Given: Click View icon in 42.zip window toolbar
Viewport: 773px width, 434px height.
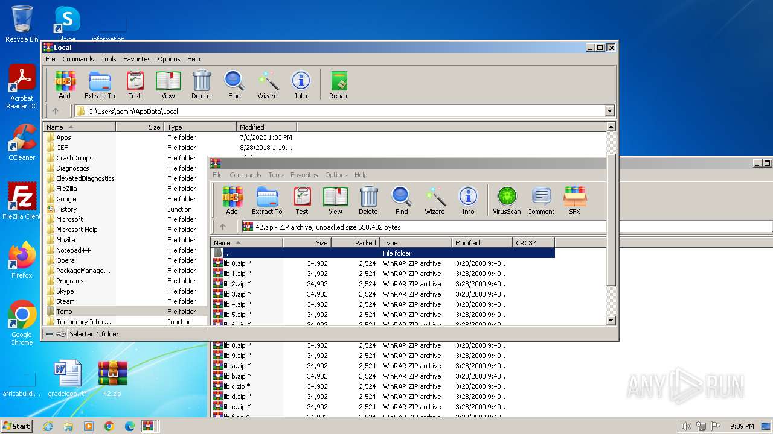Looking at the screenshot, I should (335, 201).
